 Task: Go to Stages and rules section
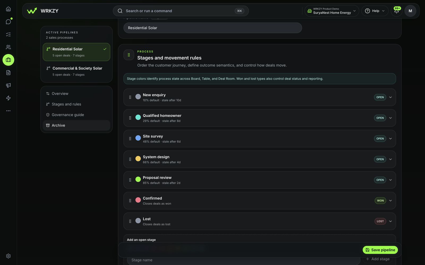tap(76, 104)
